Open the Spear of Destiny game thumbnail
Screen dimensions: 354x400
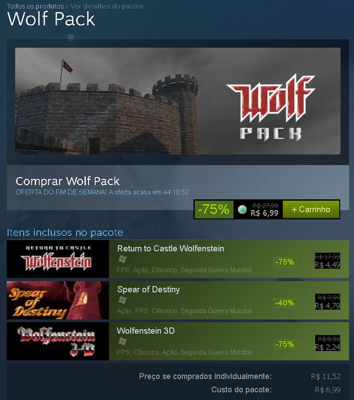(x=58, y=300)
